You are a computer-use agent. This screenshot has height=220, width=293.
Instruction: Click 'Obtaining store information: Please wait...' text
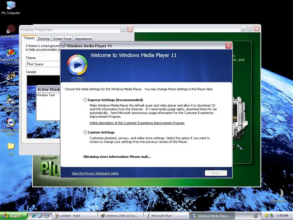(x=117, y=157)
